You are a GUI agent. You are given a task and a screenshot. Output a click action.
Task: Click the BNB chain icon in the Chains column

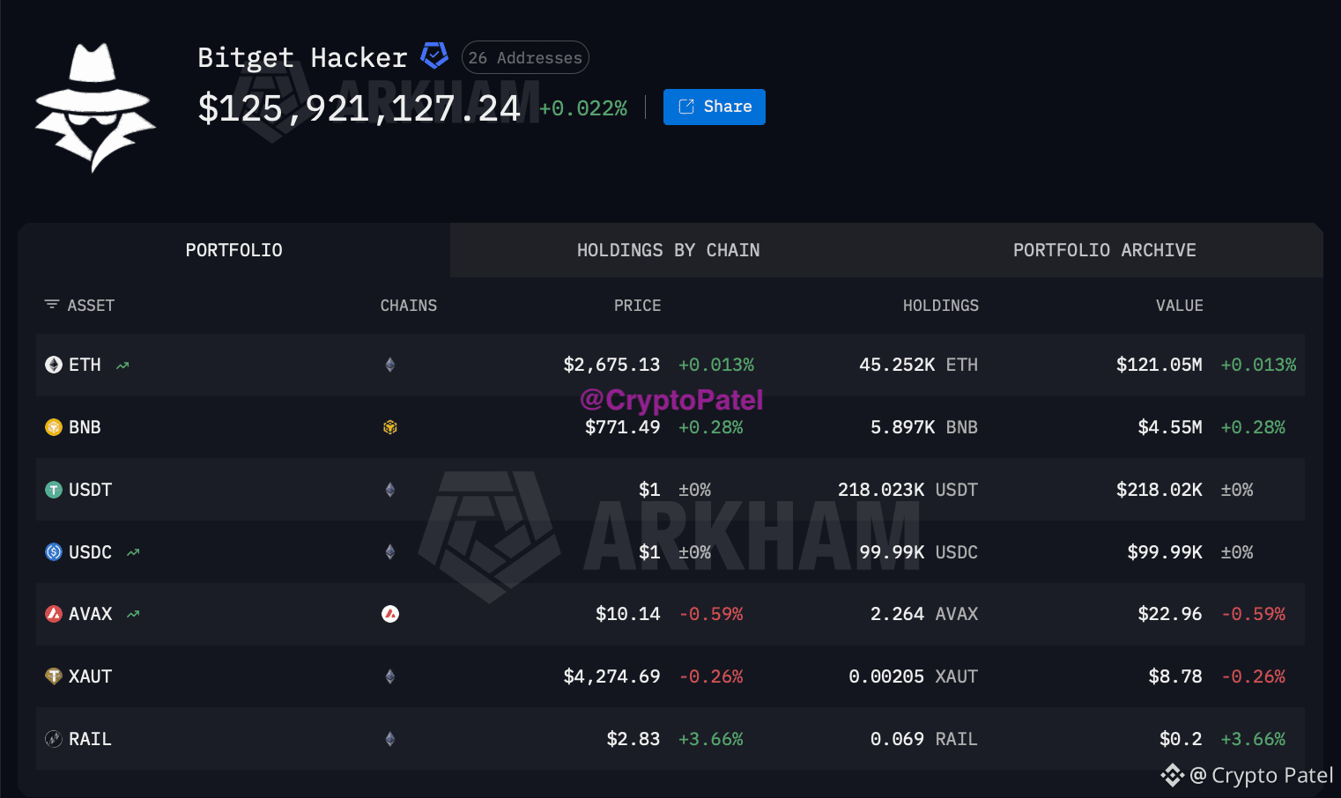(390, 427)
